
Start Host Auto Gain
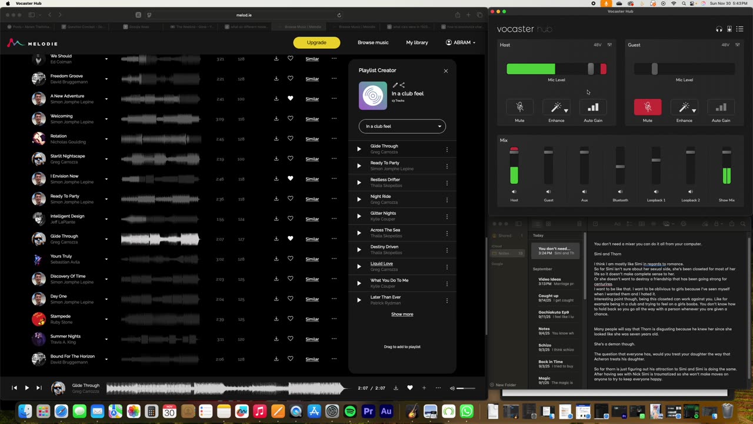point(593,107)
